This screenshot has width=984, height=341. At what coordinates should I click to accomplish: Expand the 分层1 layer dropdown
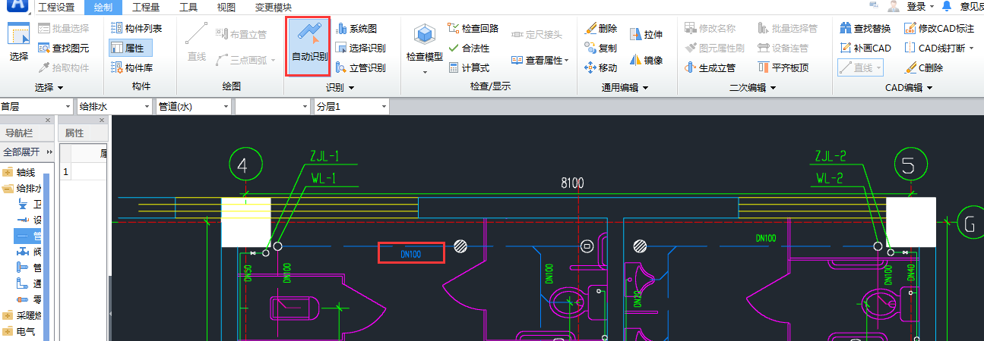coord(351,107)
